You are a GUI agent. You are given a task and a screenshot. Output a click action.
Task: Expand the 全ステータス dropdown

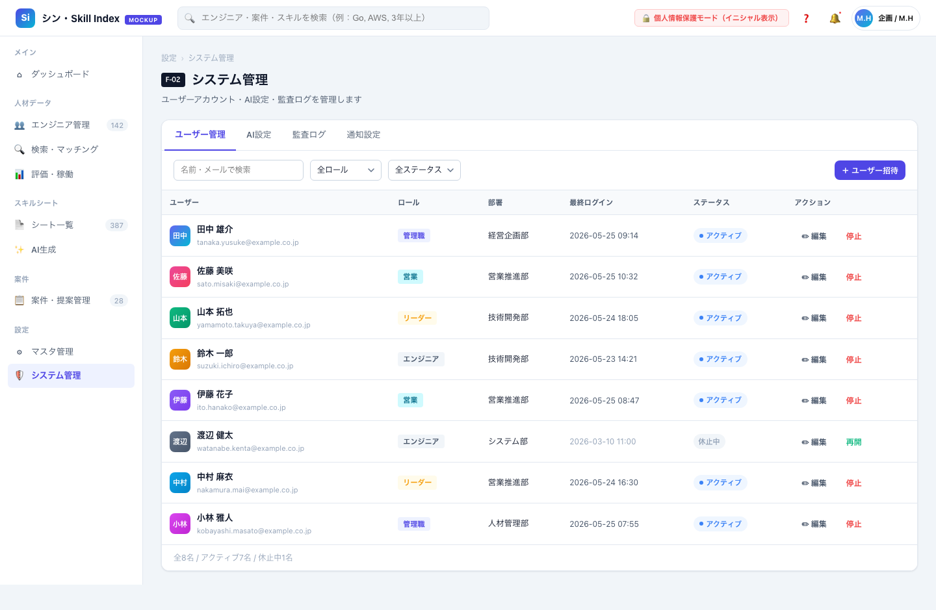pyautogui.click(x=424, y=170)
